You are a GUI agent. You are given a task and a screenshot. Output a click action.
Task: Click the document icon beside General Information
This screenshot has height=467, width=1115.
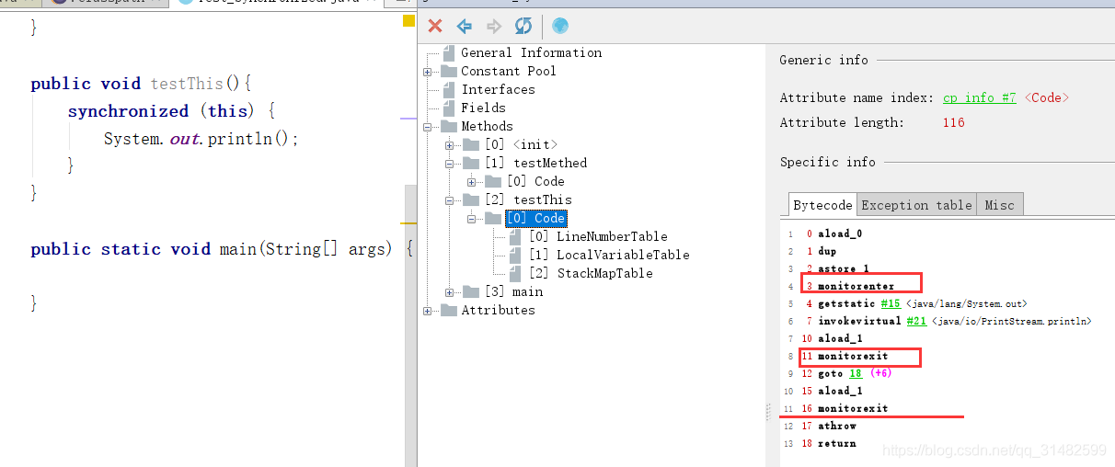449,53
